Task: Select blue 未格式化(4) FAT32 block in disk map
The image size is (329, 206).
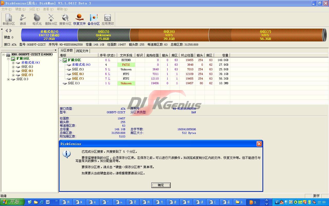Action: 49,35
